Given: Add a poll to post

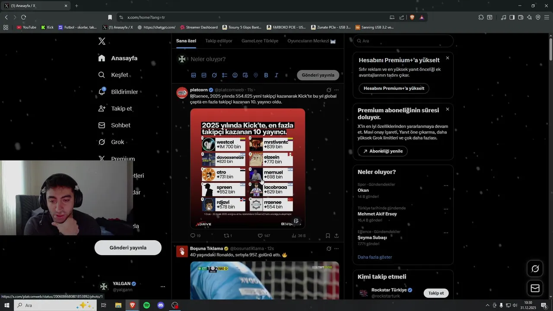Looking at the screenshot, I should (225, 75).
